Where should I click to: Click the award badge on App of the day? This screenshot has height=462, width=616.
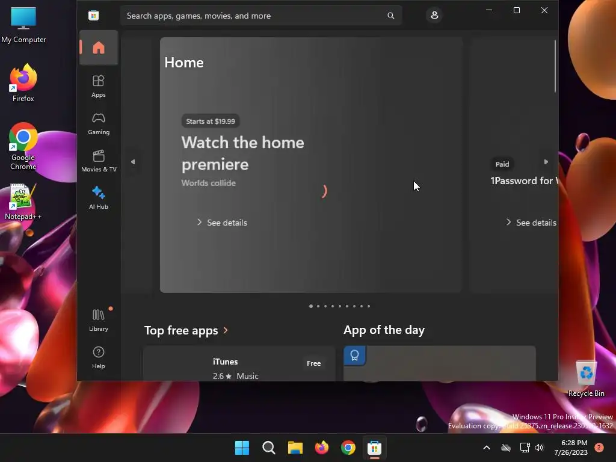[355, 356]
